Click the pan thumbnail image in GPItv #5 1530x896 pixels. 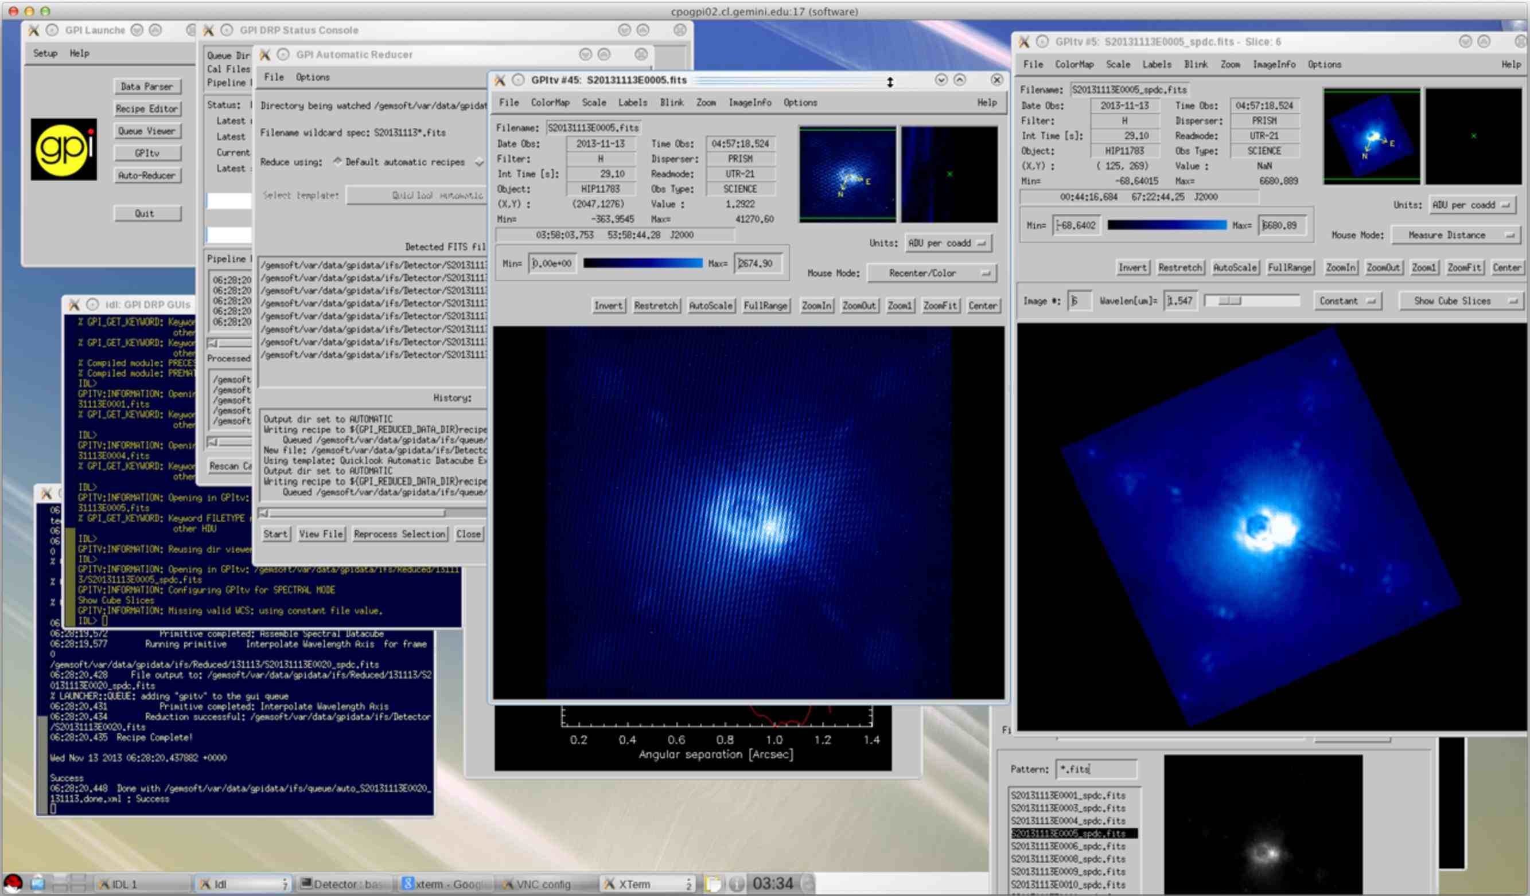(1372, 136)
